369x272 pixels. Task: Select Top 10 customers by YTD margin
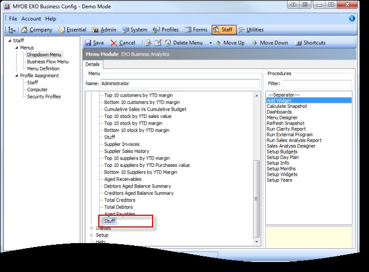click(x=138, y=95)
